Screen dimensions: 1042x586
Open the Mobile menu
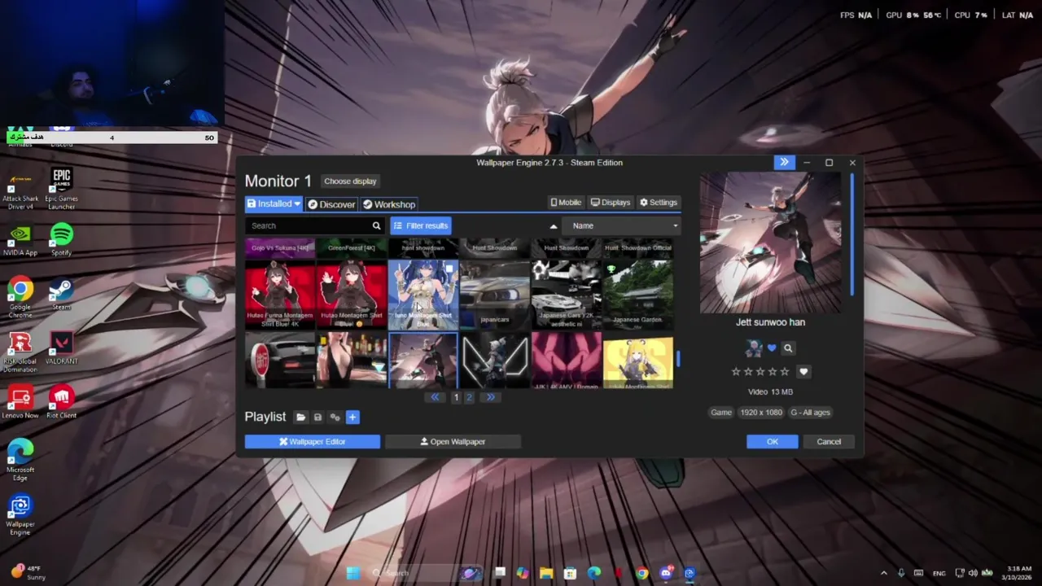[566, 203]
